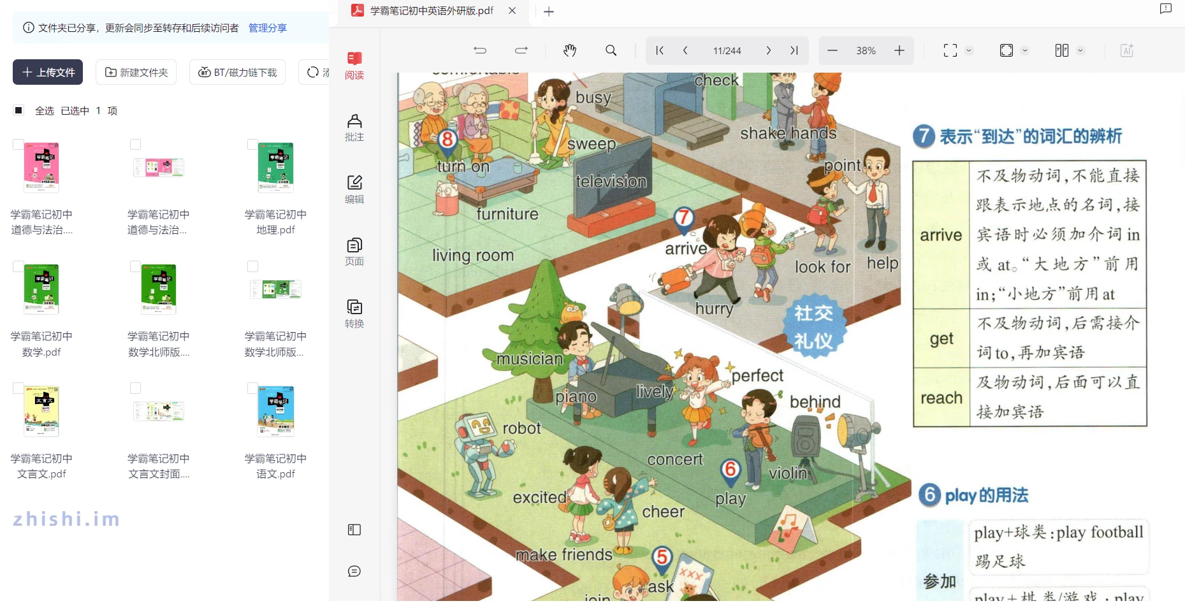Open 文言文封面 file thumbnail
This screenshot has height=608, width=1185.
point(159,411)
